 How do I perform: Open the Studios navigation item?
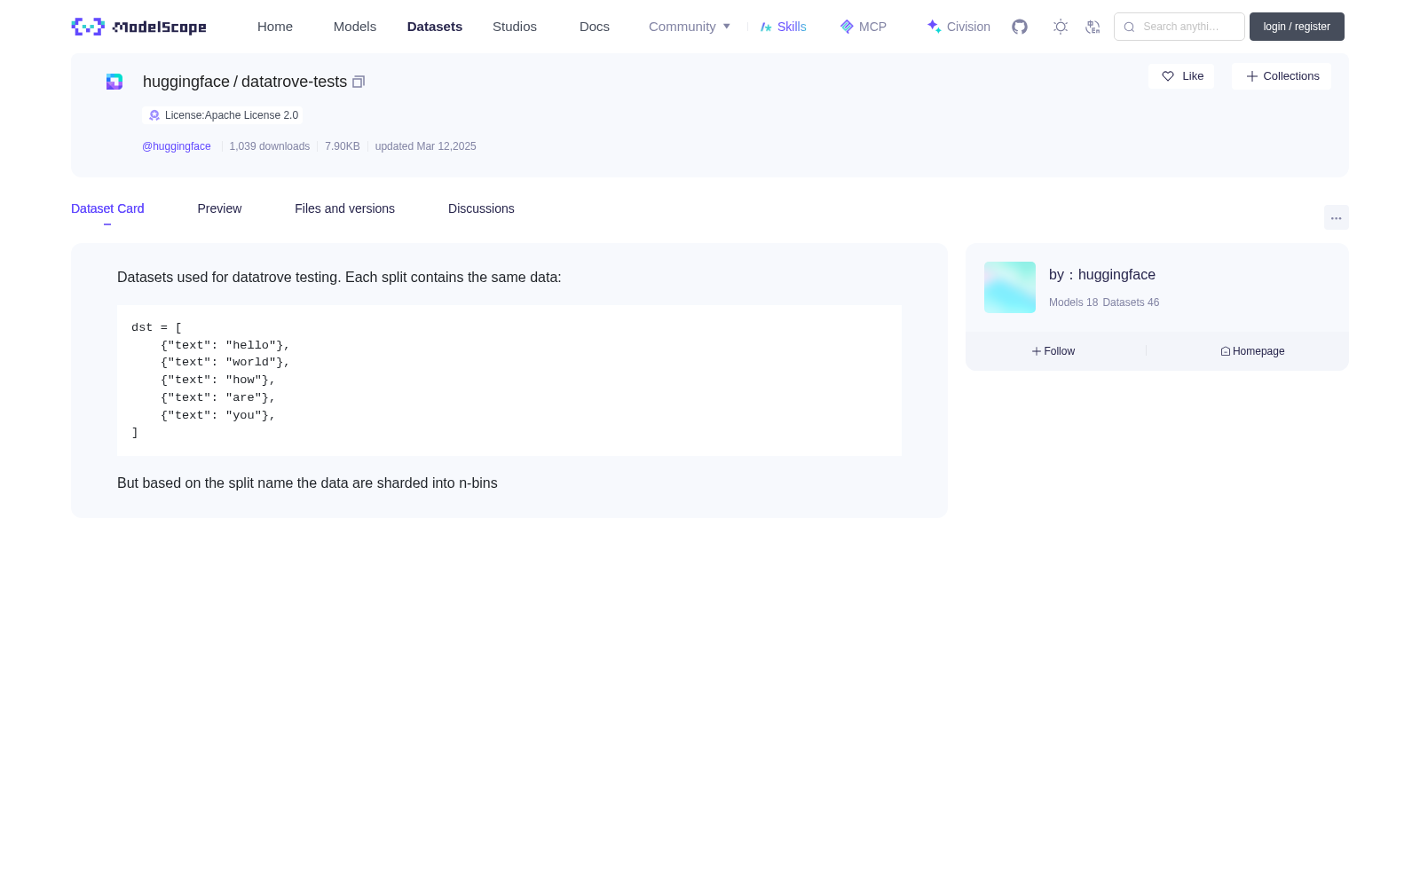point(515,27)
